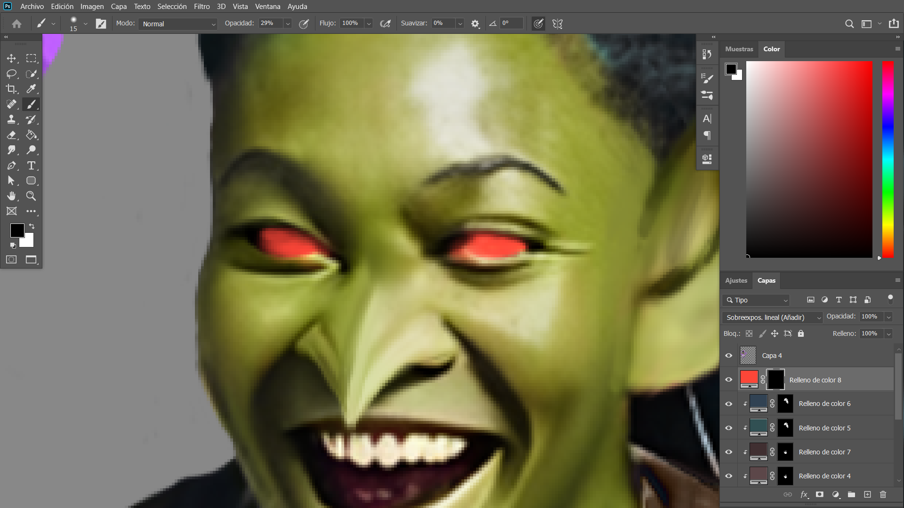Open the Filtro menu
Image resolution: width=904 pixels, height=508 pixels.
tap(202, 6)
